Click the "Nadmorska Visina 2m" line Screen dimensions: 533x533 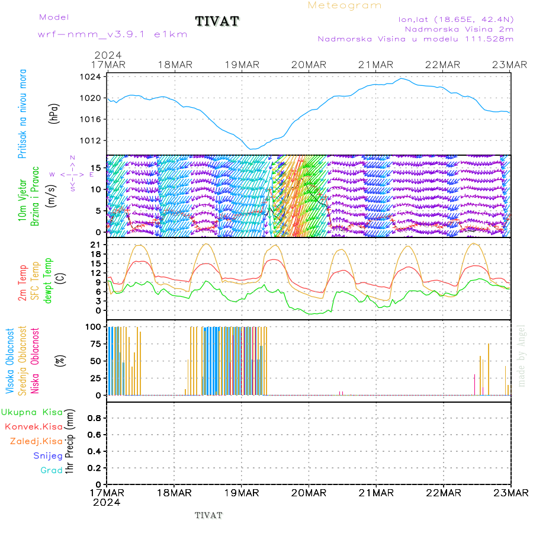pyautogui.click(x=459, y=29)
